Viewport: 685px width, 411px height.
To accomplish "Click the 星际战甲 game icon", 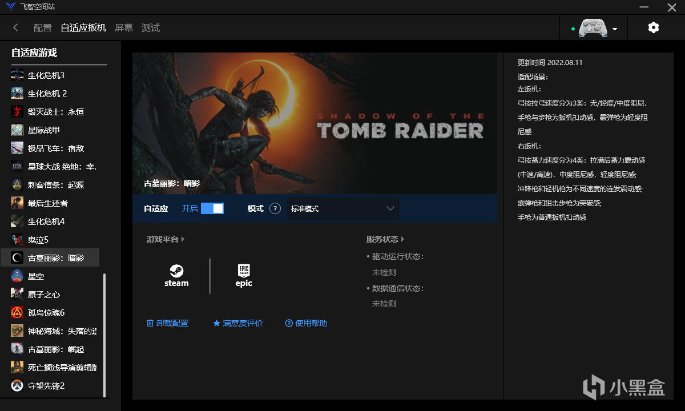I will 17,130.
